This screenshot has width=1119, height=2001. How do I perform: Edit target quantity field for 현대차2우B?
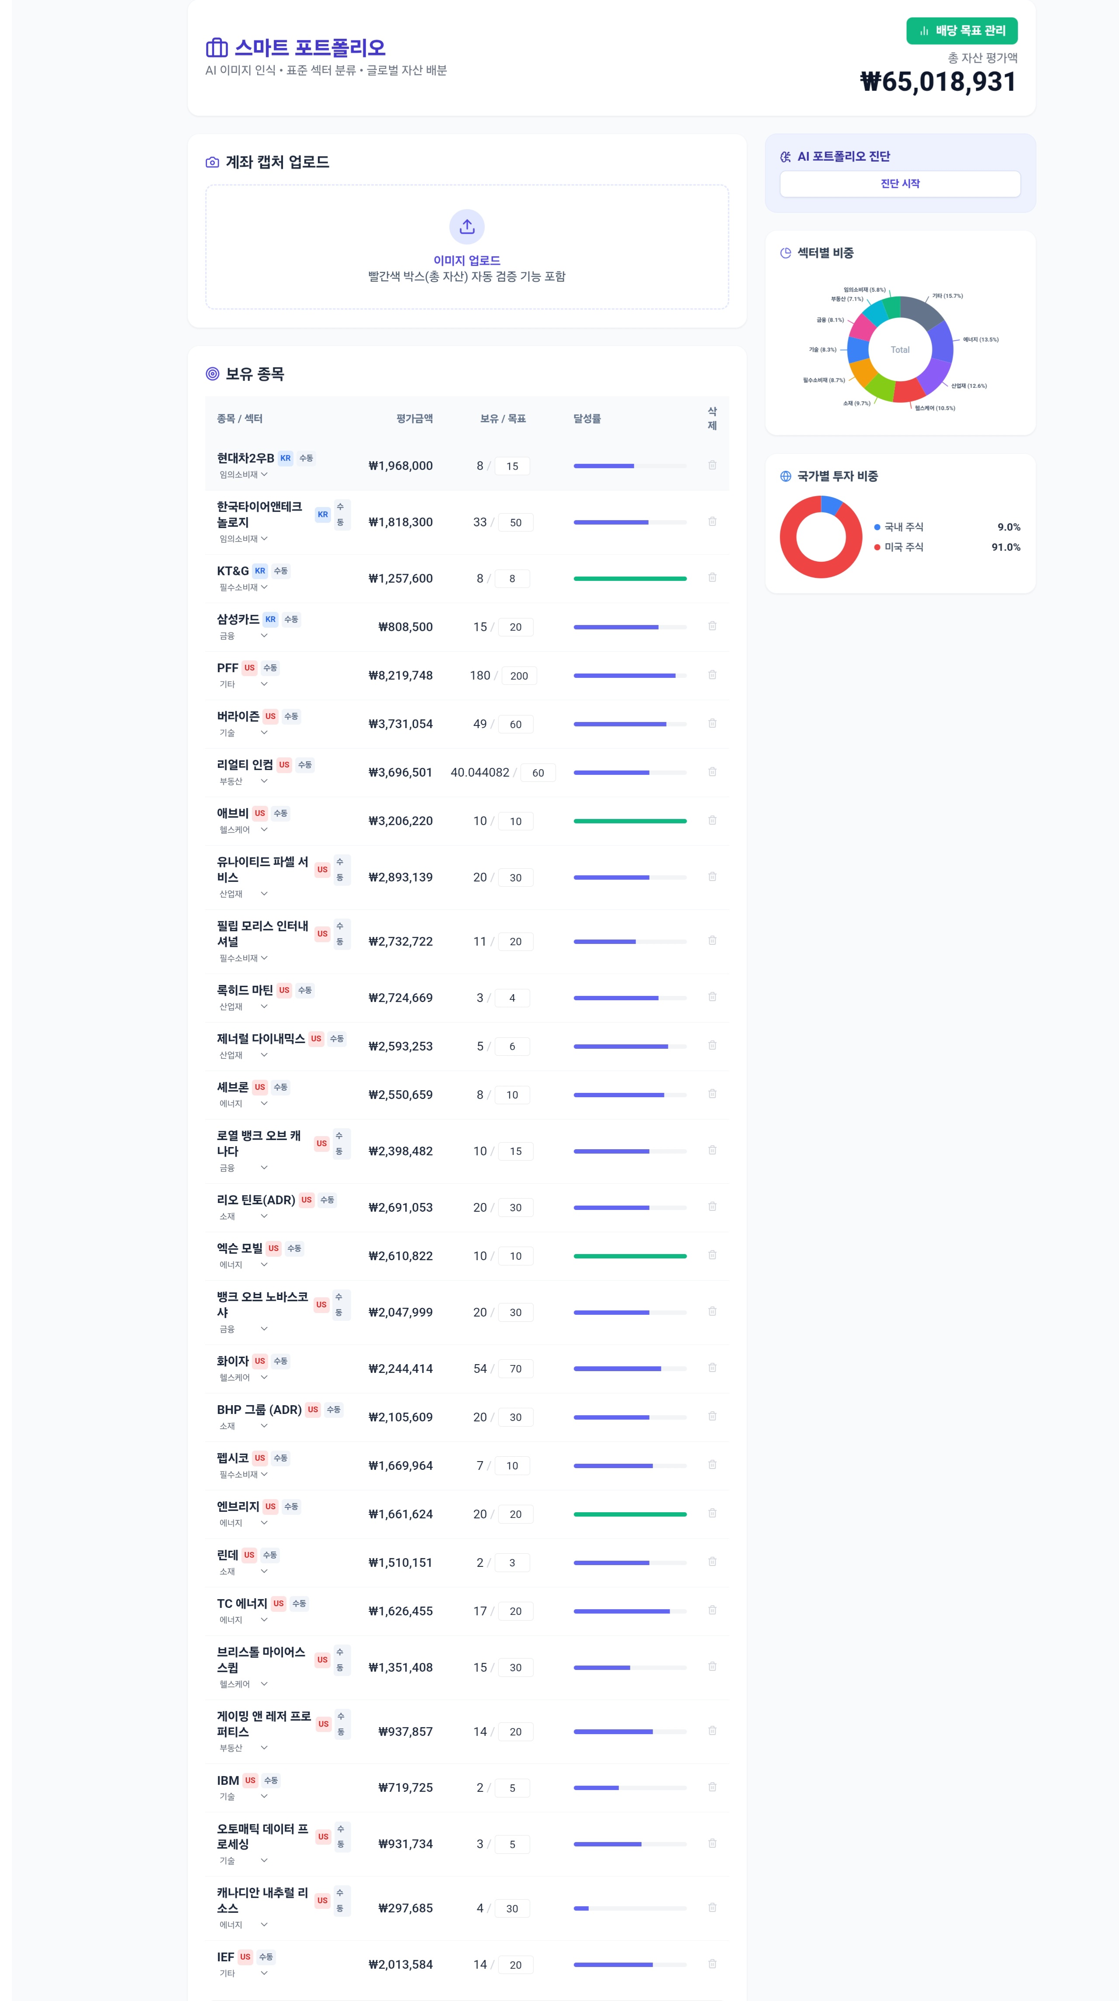(x=512, y=466)
